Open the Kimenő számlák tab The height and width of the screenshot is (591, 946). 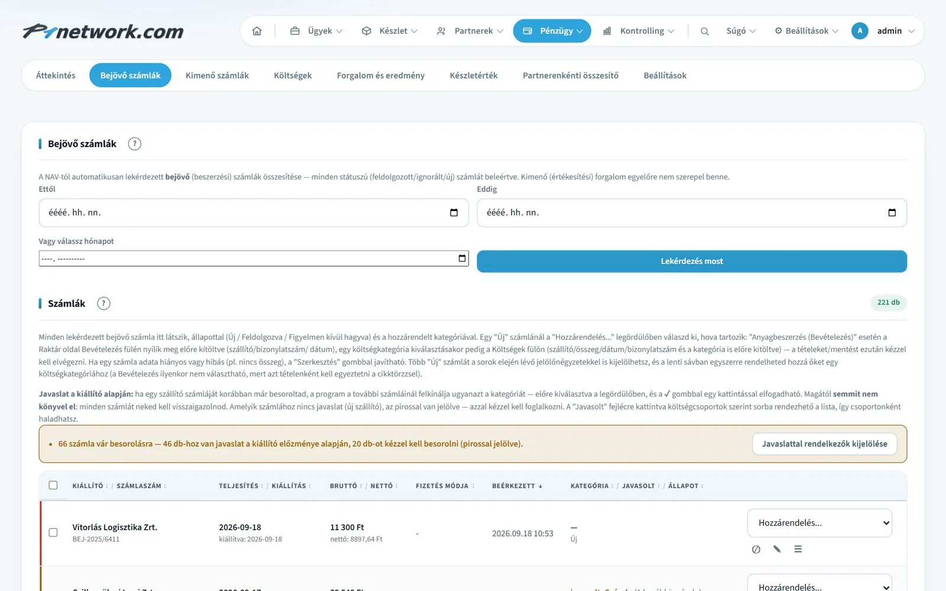(217, 76)
